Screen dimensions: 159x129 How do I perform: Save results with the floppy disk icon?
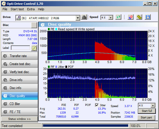148,17
